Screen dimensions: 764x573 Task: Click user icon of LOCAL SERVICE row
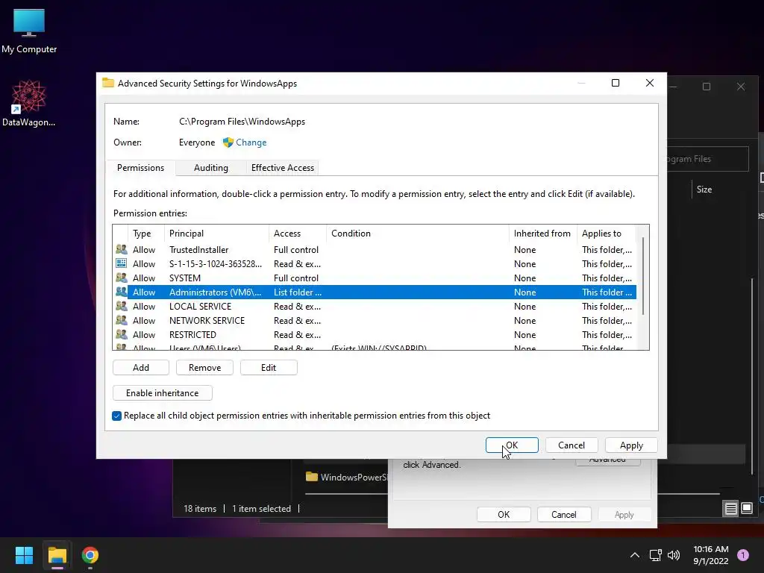pyautogui.click(x=122, y=305)
